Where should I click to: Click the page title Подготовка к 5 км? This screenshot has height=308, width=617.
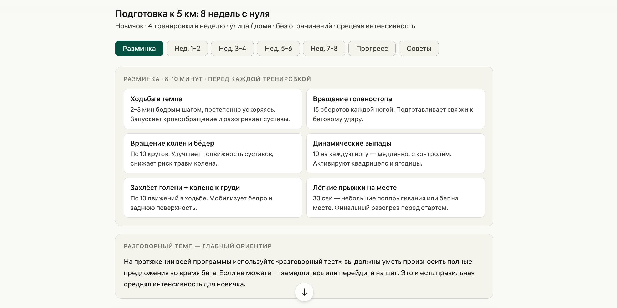tap(192, 14)
